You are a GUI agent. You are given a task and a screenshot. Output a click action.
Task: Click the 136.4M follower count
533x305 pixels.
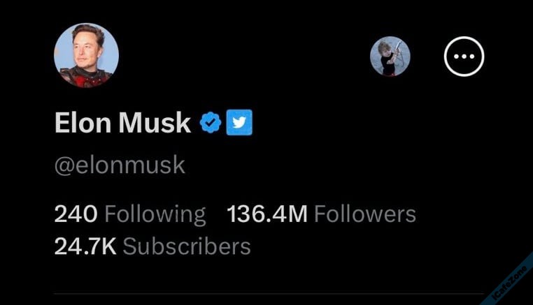(267, 214)
